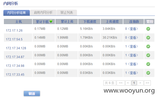Go to next page with > button
The height and width of the screenshot is (98, 157).
coord(140,83)
